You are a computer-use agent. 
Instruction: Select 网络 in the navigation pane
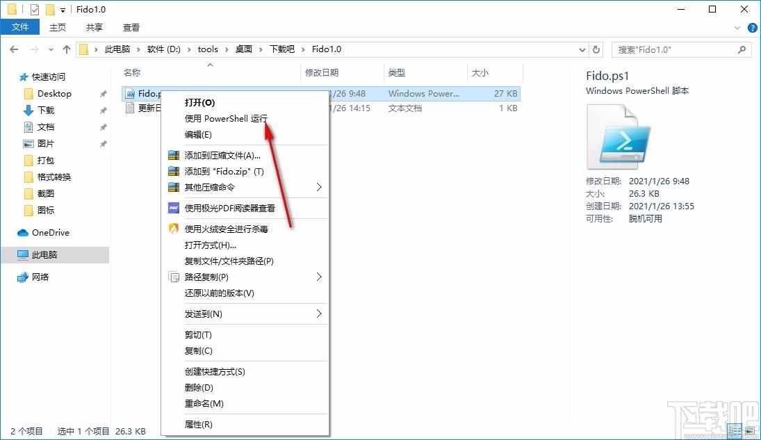click(40, 277)
